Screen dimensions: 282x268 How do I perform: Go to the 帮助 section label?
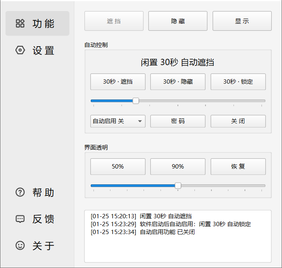click(x=43, y=192)
